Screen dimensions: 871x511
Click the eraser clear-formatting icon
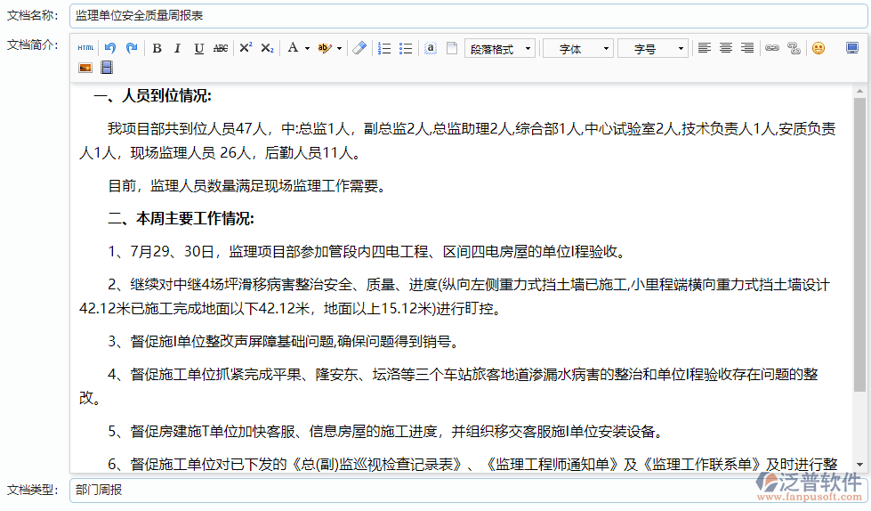pos(359,48)
